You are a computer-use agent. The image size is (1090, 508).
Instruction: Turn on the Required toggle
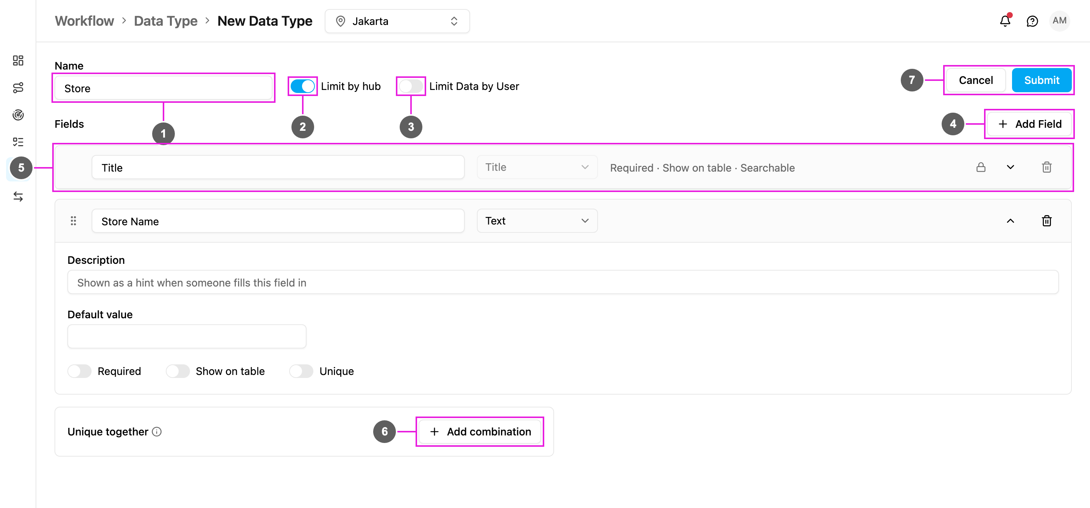point(79,371)
